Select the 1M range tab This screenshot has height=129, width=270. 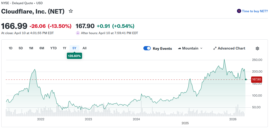(x=31, y=48)
